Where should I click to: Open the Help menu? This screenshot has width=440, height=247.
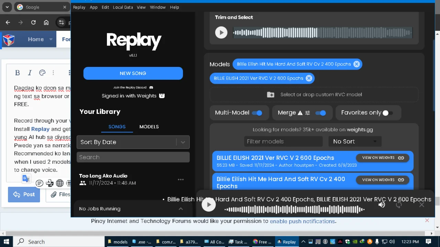click(x=174, y=7)
